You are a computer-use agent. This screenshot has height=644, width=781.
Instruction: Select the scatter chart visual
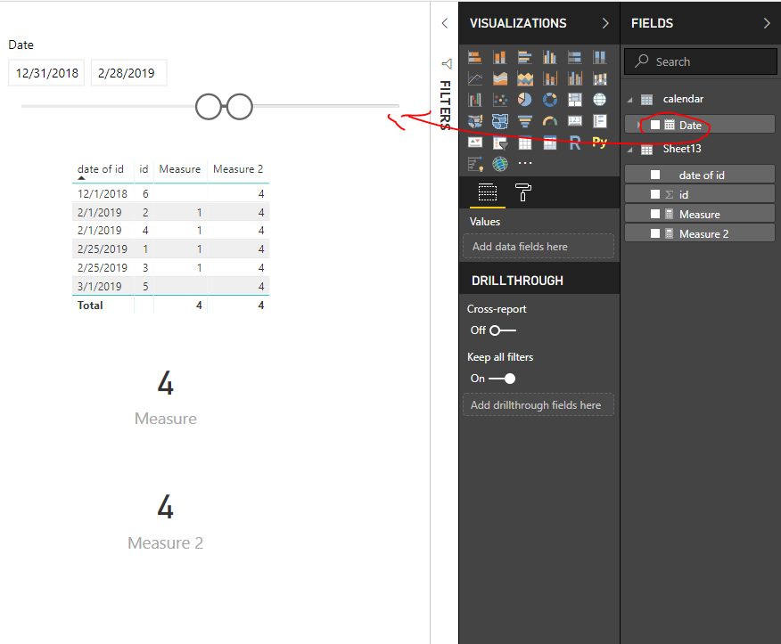pos(499,100)
